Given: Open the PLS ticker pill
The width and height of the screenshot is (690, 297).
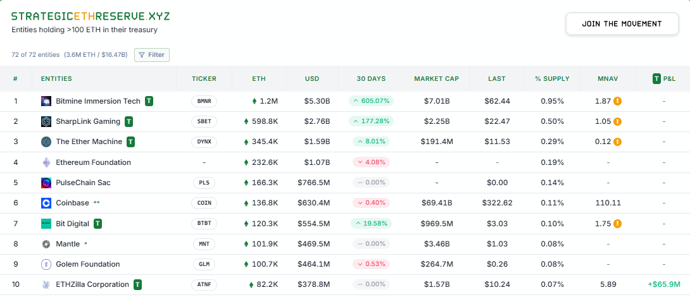Looking at the screenshot, I should tap(204, 183).
